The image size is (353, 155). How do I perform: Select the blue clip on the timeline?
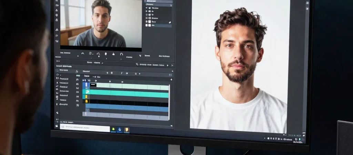(x=127, y=108)
